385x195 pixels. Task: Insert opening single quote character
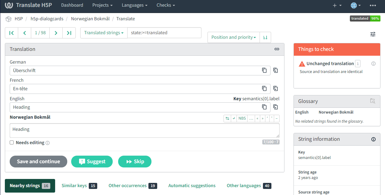point(267,118)
